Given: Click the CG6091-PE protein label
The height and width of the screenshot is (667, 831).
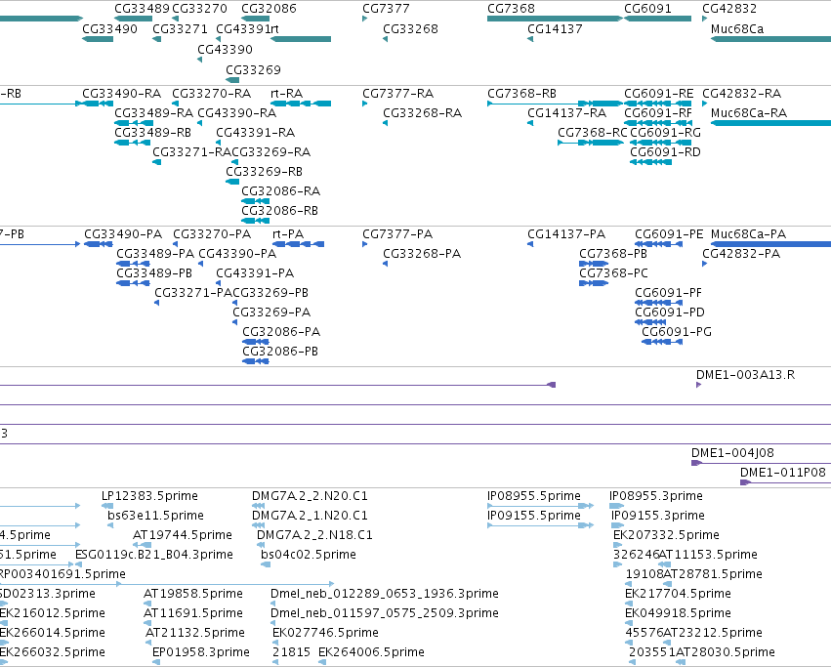Looking at the screenshot, I should click(669, 233).
